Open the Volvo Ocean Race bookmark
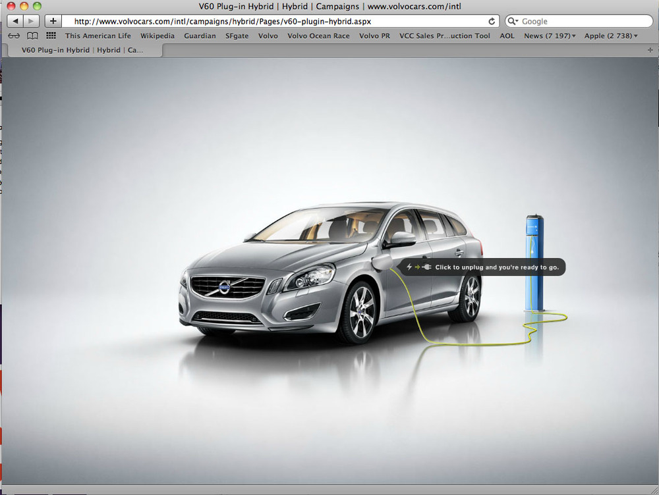This screenshot has height=495, width=659. point(318,36)
